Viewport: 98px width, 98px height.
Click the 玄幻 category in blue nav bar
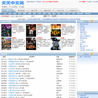click(5, 14)
